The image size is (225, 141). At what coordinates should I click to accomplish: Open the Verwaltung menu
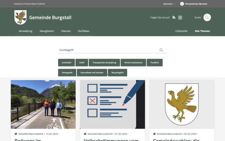coord(25,31)
